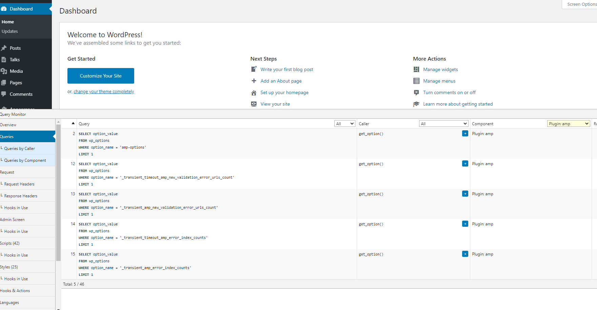
Task: Switch to Query Monitor Overview panel
Action: click(27, 125)
